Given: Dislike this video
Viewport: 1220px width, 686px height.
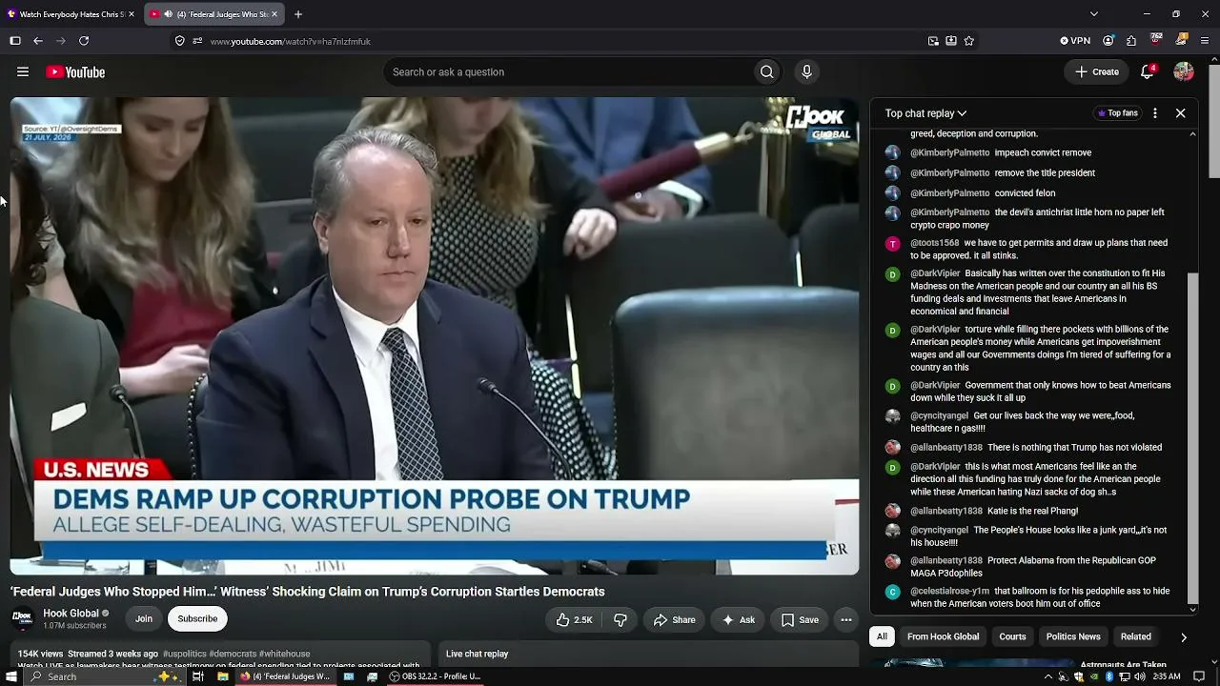Looking at the screenshot, I should 620,619.
